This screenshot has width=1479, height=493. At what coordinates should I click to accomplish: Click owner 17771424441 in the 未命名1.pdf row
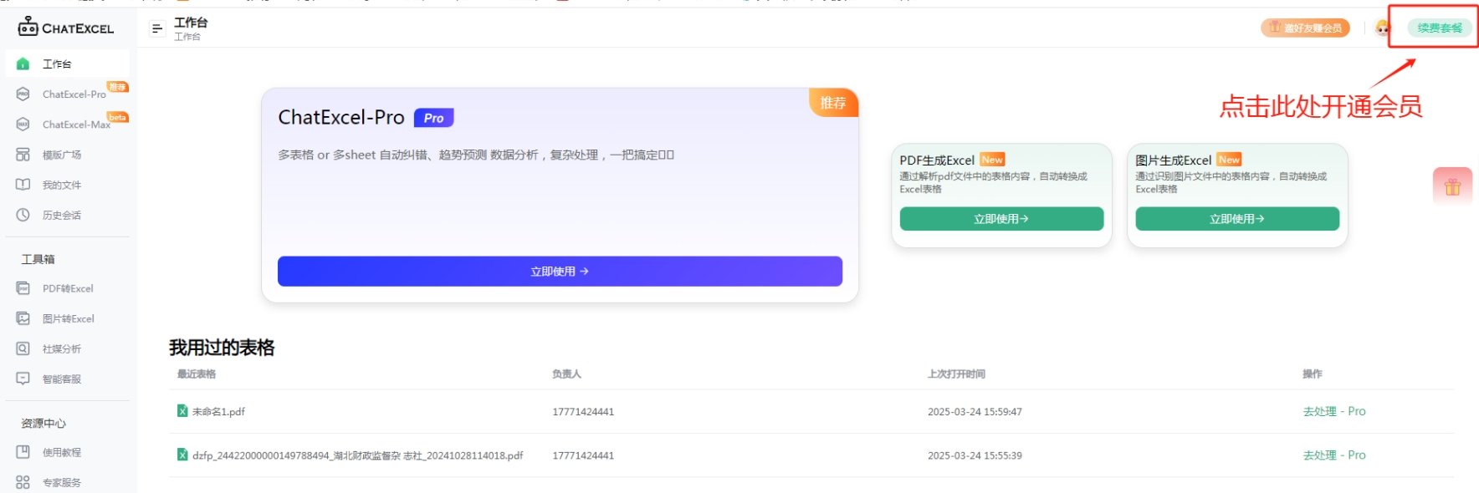[583, 412]
